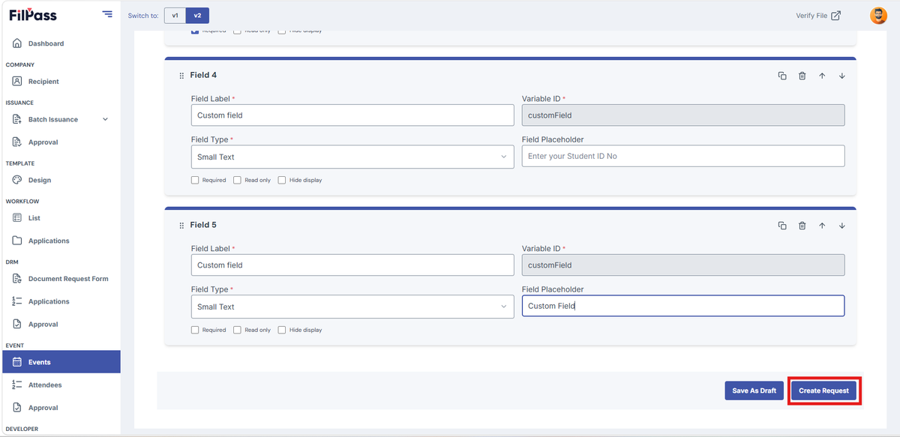Open user profile avatar
The height and width of the screenshot is (437, 900).
point(878,15)
